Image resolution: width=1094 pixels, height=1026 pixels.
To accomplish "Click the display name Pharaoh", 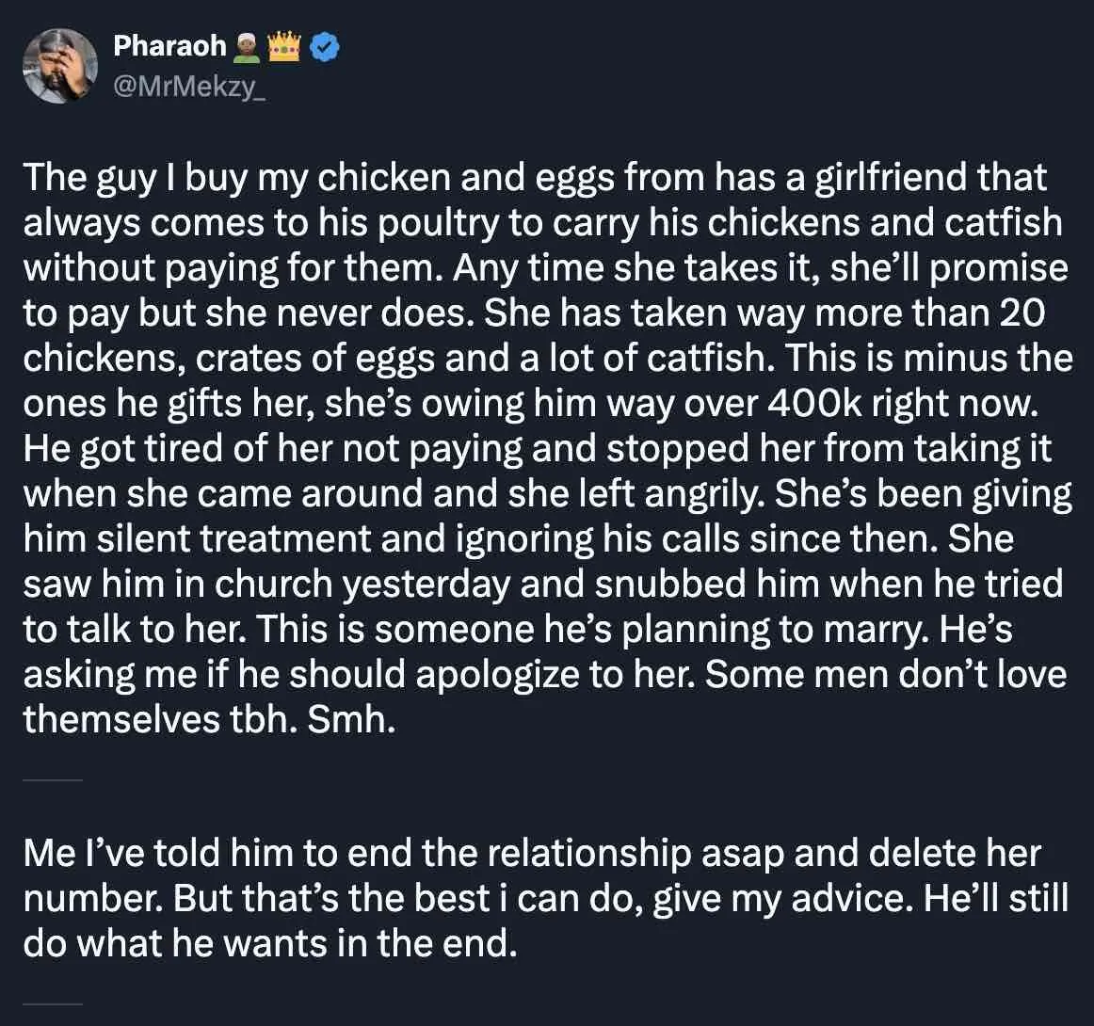I will [x=169, y=46].
